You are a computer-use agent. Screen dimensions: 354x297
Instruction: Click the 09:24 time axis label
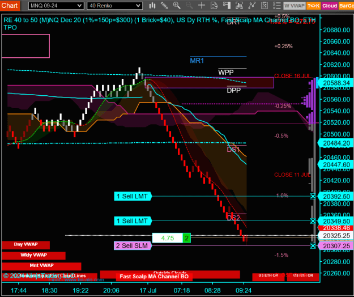[244, 290]
